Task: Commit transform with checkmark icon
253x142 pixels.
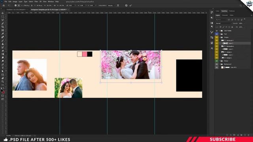Action: [x=130, y=6]
